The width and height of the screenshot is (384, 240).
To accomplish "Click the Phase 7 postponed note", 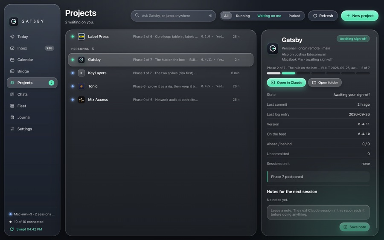I will tap(318, 176).
